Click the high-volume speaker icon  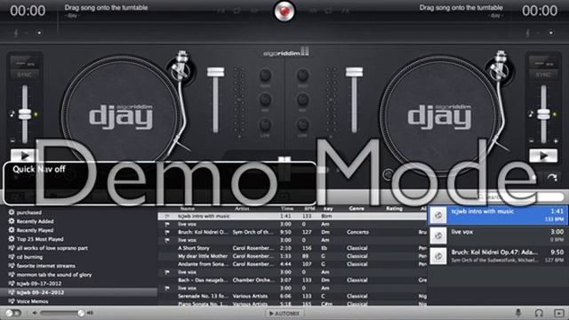(90, 313)
